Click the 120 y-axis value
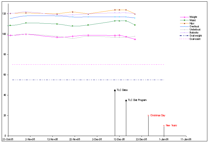 tap(4, 14)
